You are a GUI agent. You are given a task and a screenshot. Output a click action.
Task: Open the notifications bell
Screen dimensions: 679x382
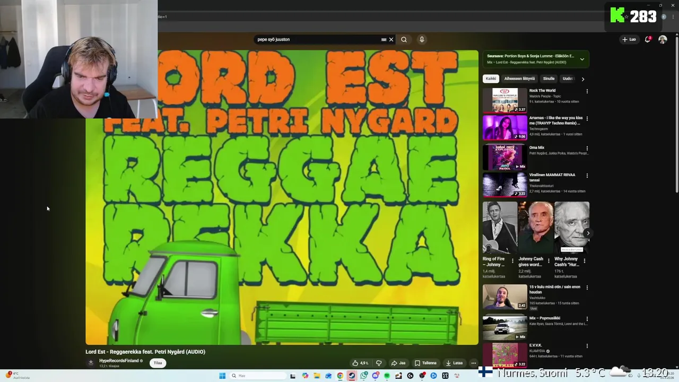648,39
